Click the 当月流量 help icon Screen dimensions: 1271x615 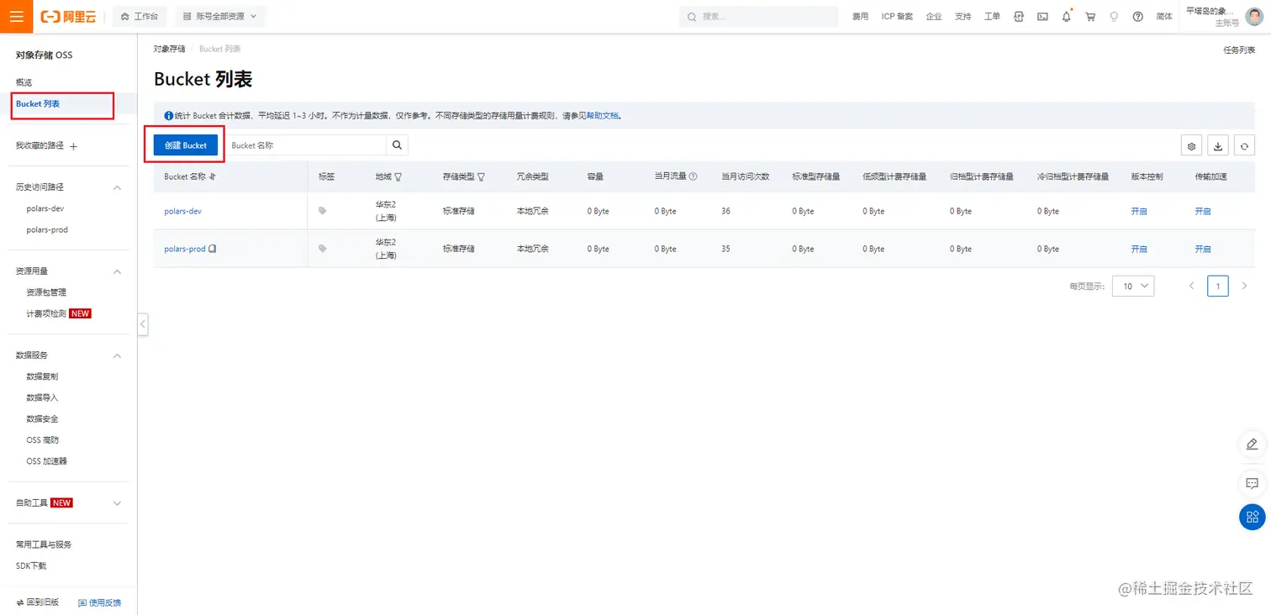point(694,176)
